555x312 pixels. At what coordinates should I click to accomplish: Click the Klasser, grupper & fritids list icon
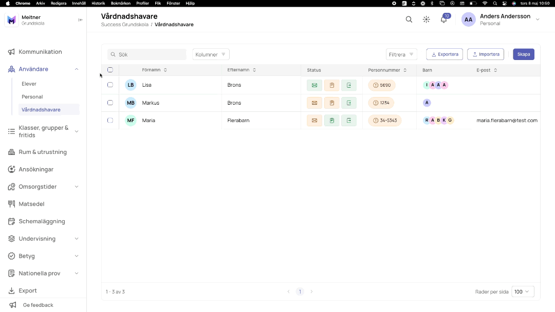pos(11,131)
